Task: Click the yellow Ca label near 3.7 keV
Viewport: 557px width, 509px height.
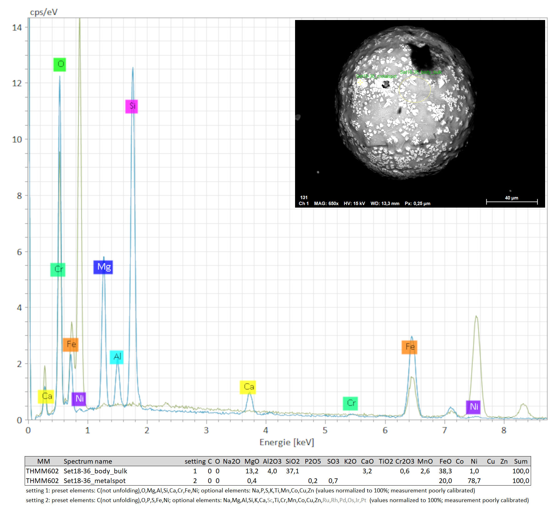Action: click(248, 387)
